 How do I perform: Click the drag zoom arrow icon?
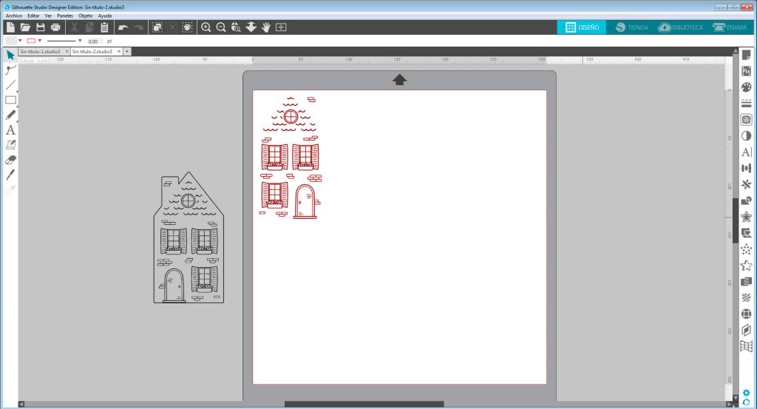(251, 27)
